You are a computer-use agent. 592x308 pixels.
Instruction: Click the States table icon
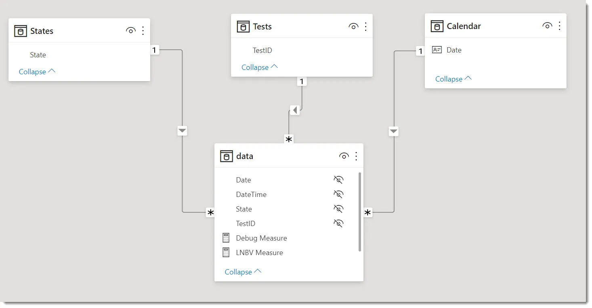(21, 31)
